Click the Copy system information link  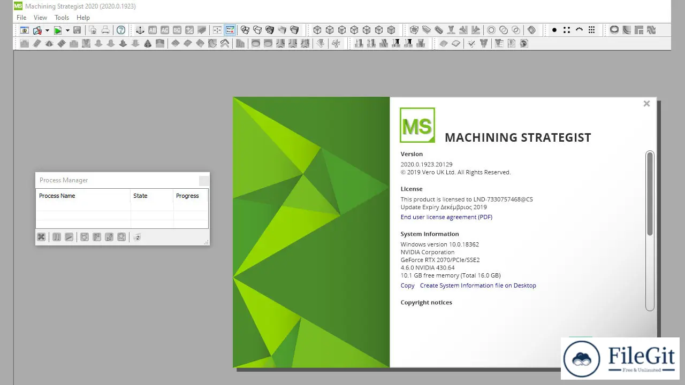click(407, 286)
